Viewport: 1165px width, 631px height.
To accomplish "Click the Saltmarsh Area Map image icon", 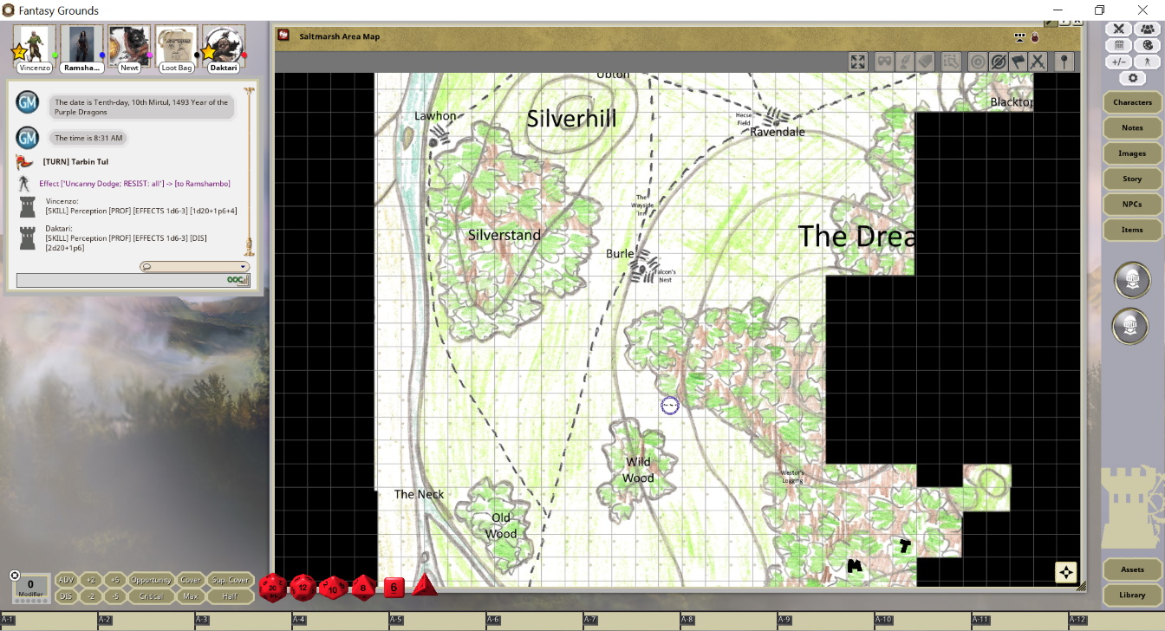I will (283, 36).
